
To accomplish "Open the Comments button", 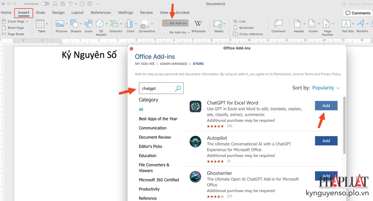I will point(358,13).
